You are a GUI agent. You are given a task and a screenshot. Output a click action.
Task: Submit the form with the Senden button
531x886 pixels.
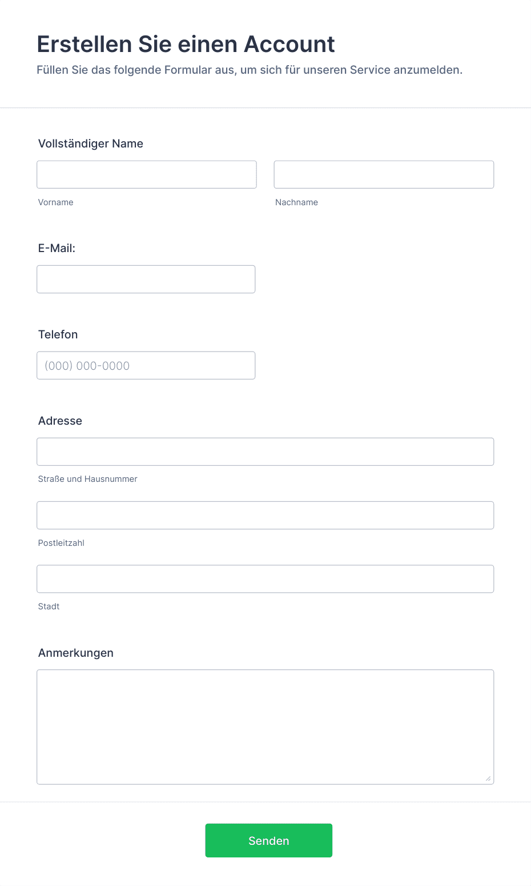[269, 840]
